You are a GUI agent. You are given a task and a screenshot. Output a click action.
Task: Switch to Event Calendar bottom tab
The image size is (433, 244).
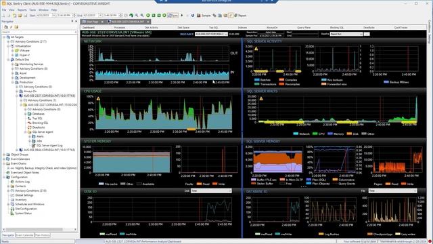(24, 235)
